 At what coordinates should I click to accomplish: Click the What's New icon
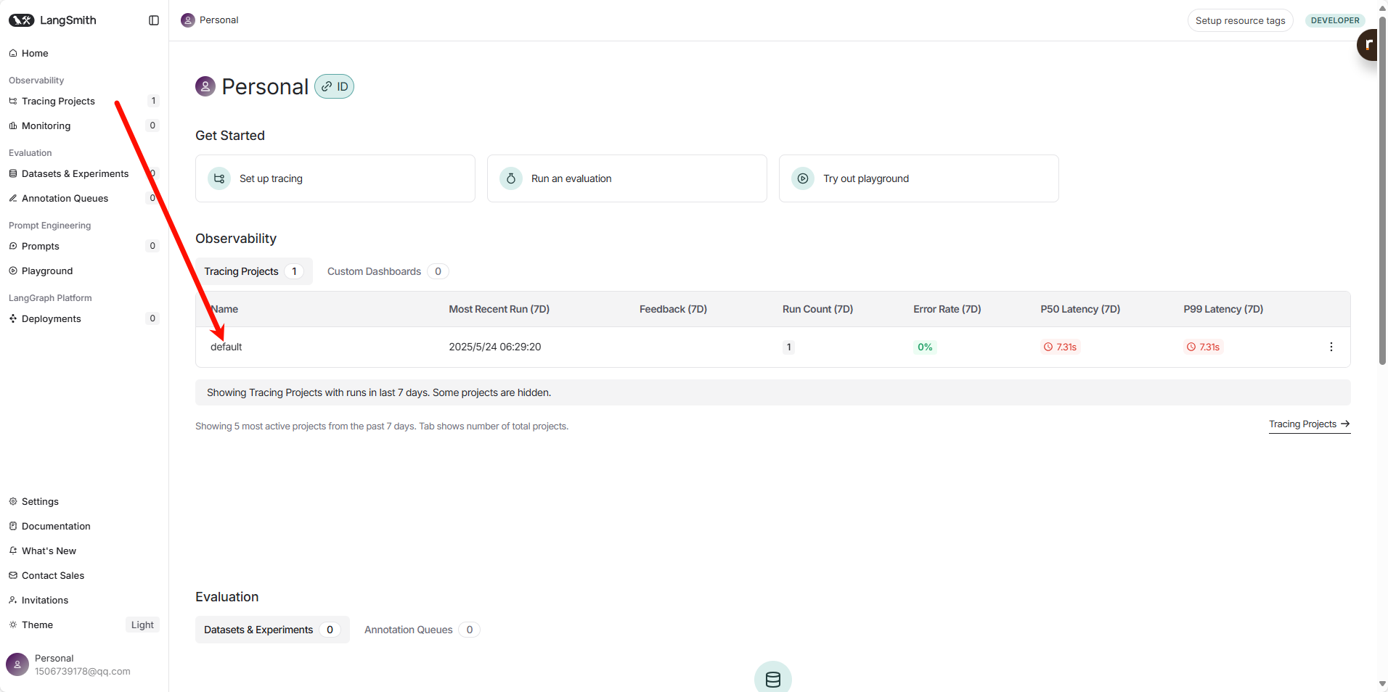pyautogui.click(x=13, y=551)
